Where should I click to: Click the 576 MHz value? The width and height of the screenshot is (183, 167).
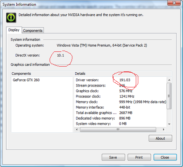pyautogui.click(x=126, y=91)
